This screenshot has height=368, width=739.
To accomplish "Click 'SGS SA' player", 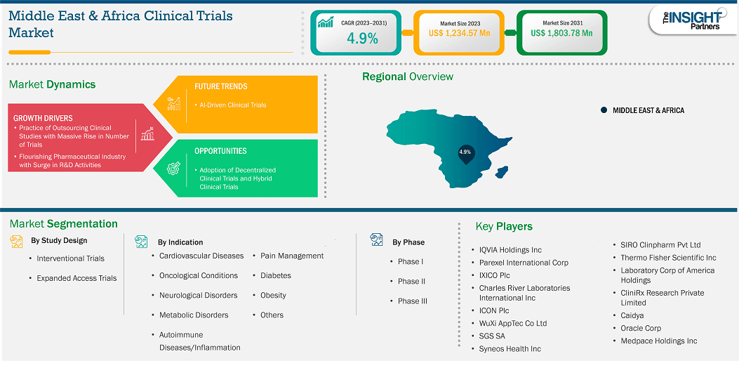I will point(493,336).
